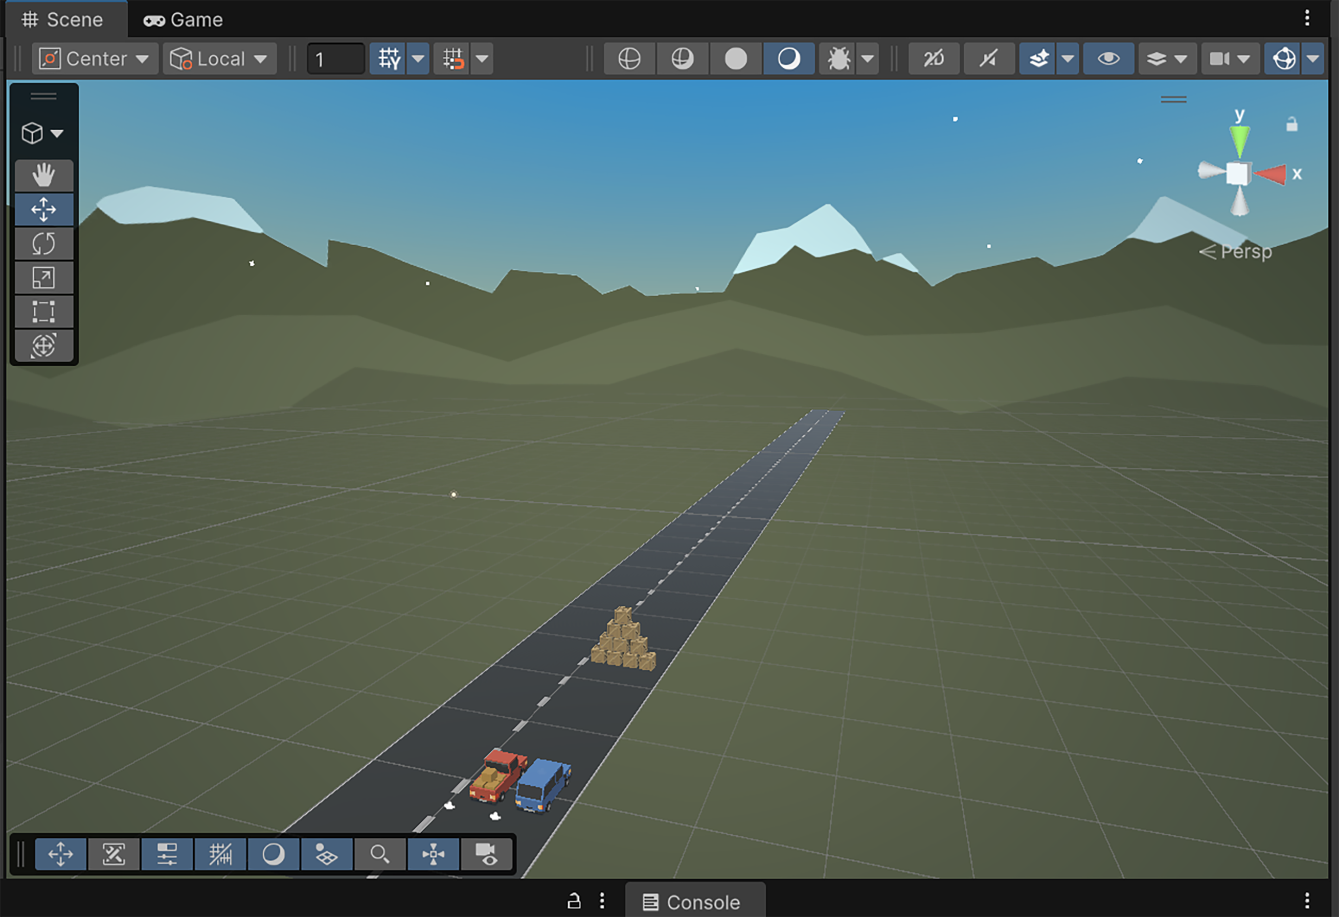Select the combined Transform tool
Screen dimensions: 1339x917
tap(44, 345)
